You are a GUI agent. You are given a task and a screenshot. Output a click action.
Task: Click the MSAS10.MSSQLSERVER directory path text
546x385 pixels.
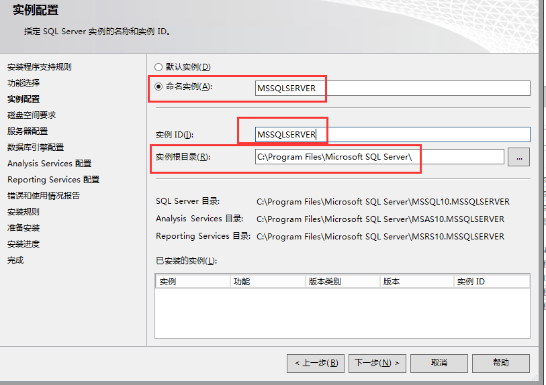(x=381, y=219)
